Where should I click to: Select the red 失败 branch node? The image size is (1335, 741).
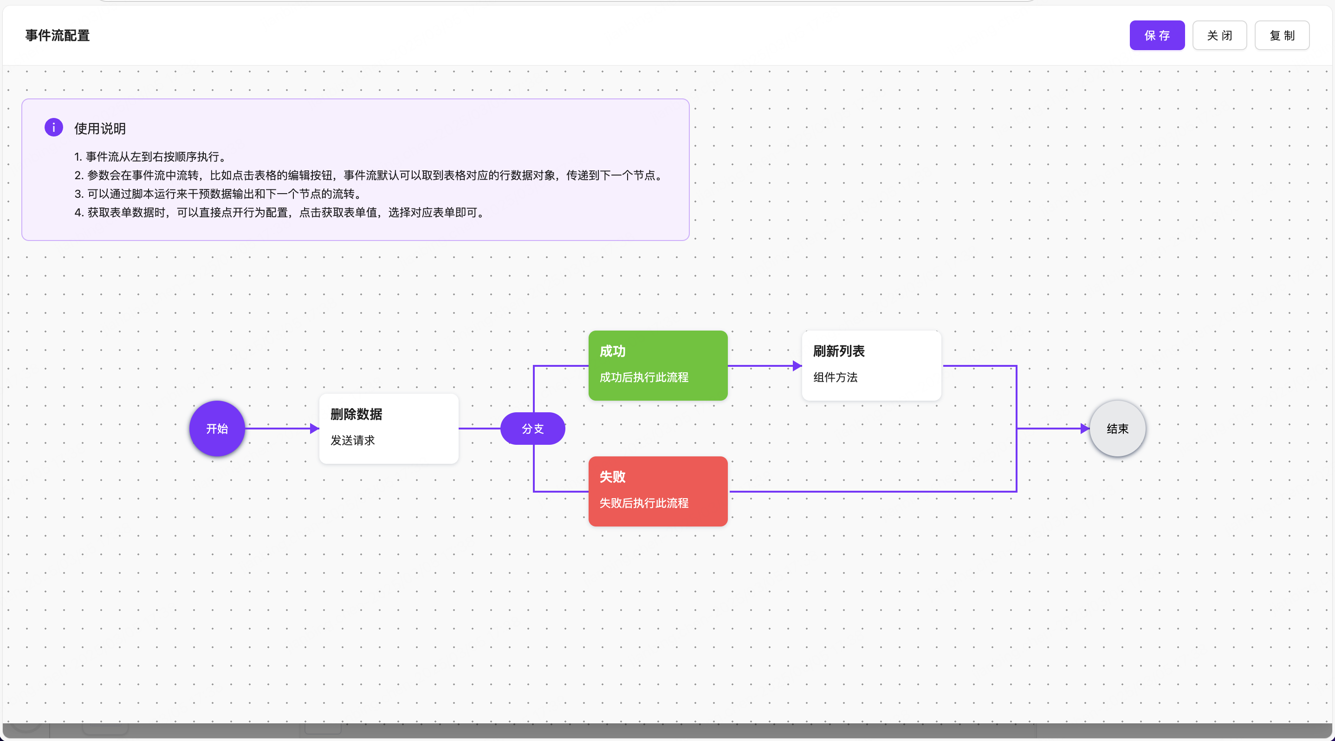[x=658, y=491]
